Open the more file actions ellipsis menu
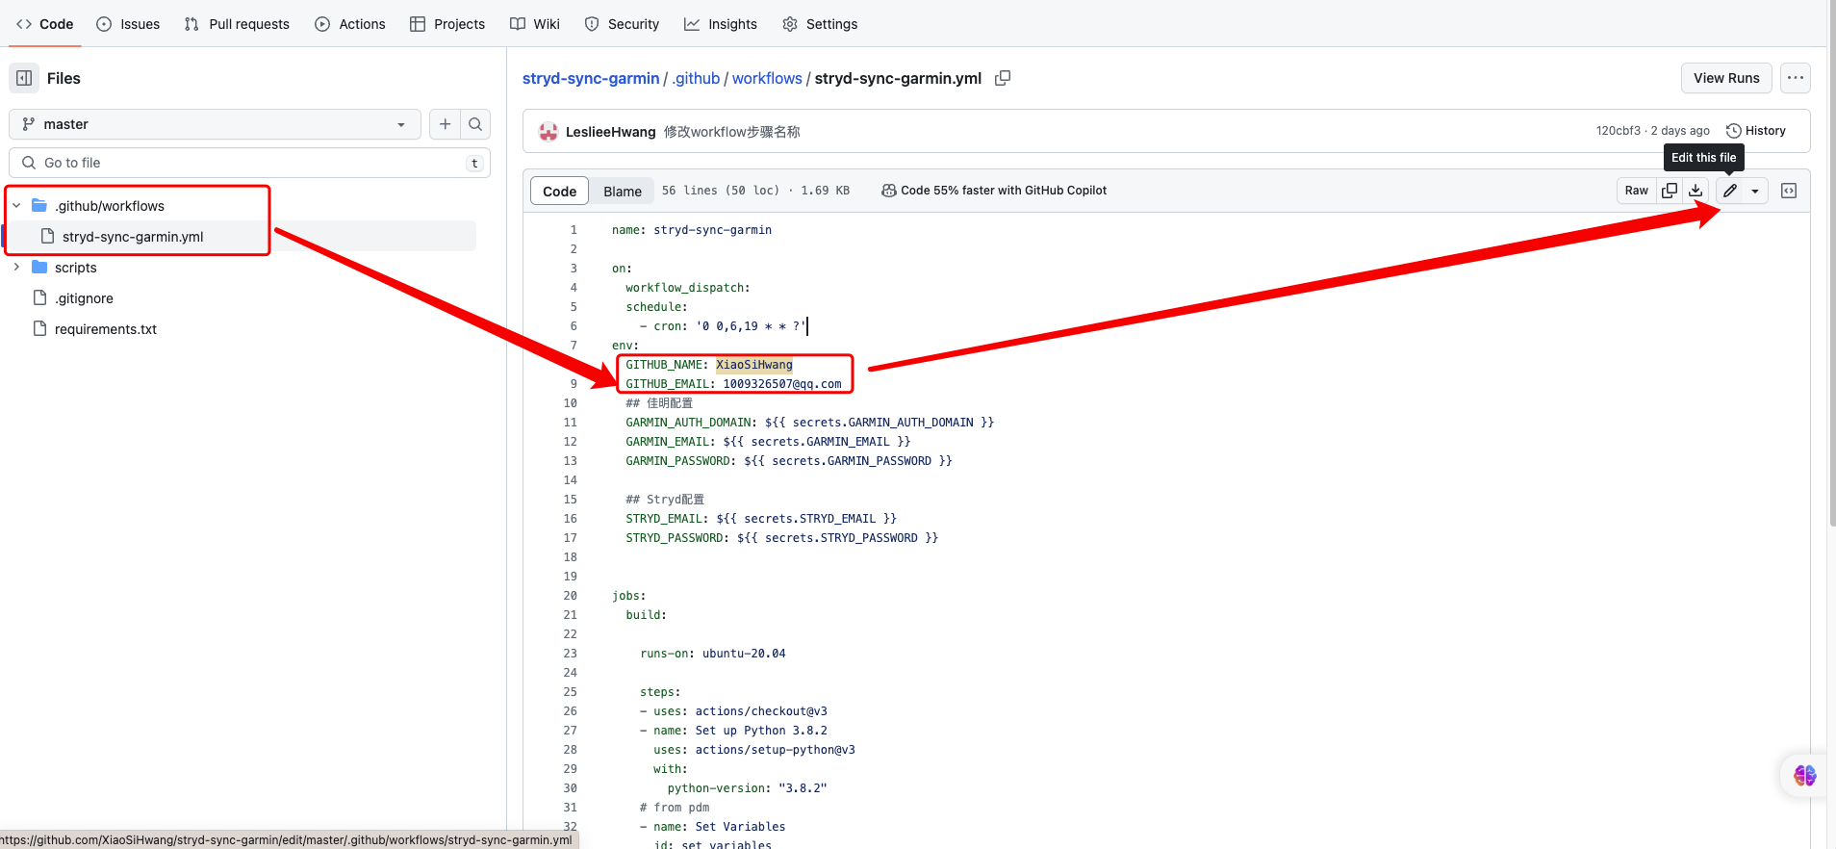 pyautogui.click(x=1796, y=78)
